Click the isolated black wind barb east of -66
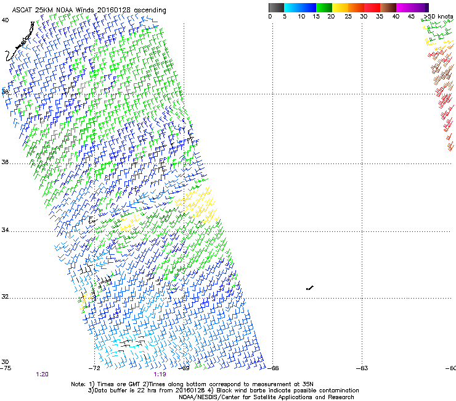 coord(310,288)
